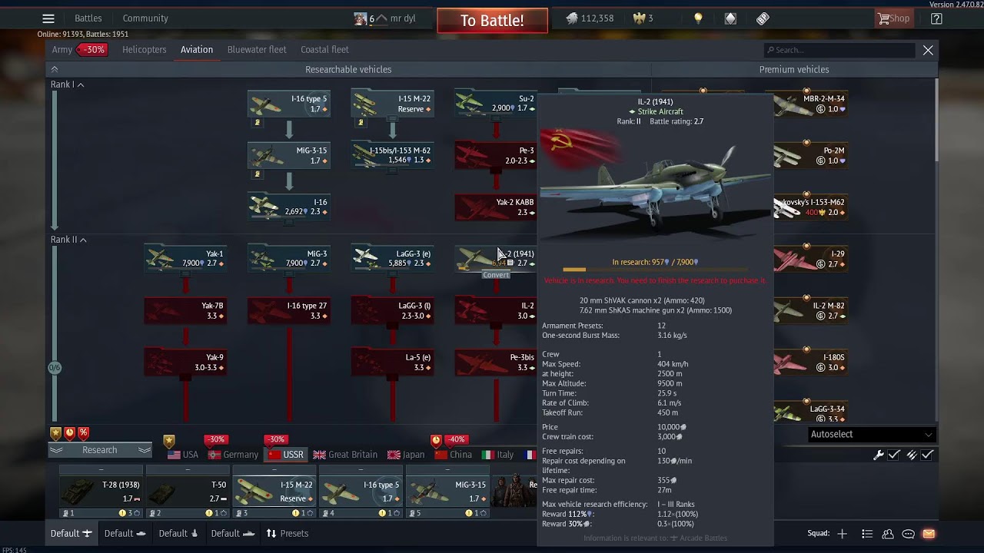Select the premium MBR-2-M-34 aircraft

[x=809, y=104]
